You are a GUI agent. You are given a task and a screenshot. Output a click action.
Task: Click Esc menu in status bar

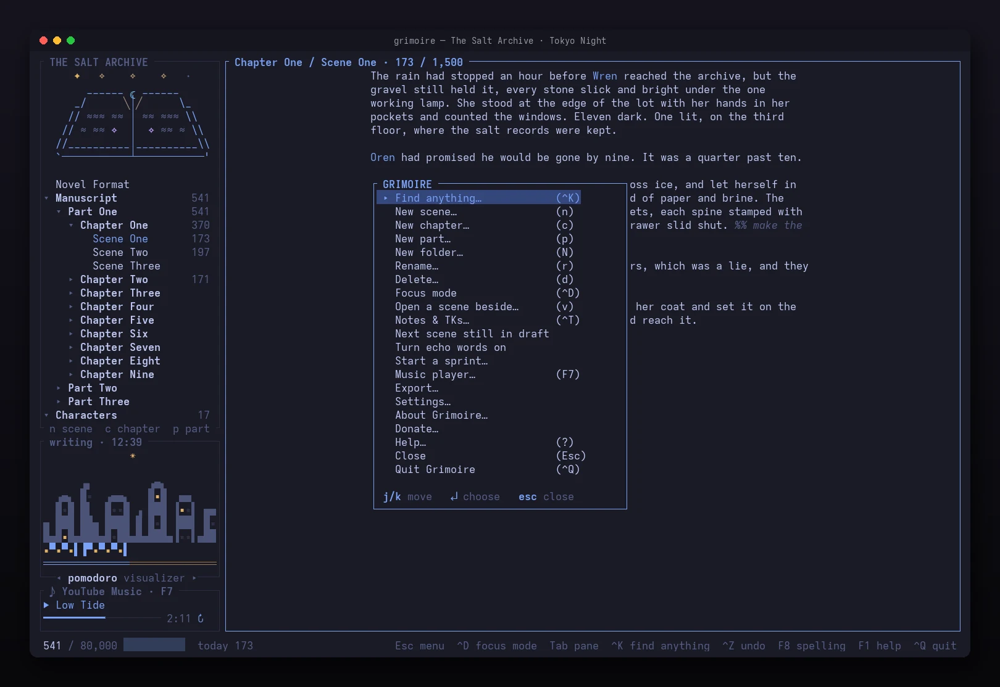[420, 646]
